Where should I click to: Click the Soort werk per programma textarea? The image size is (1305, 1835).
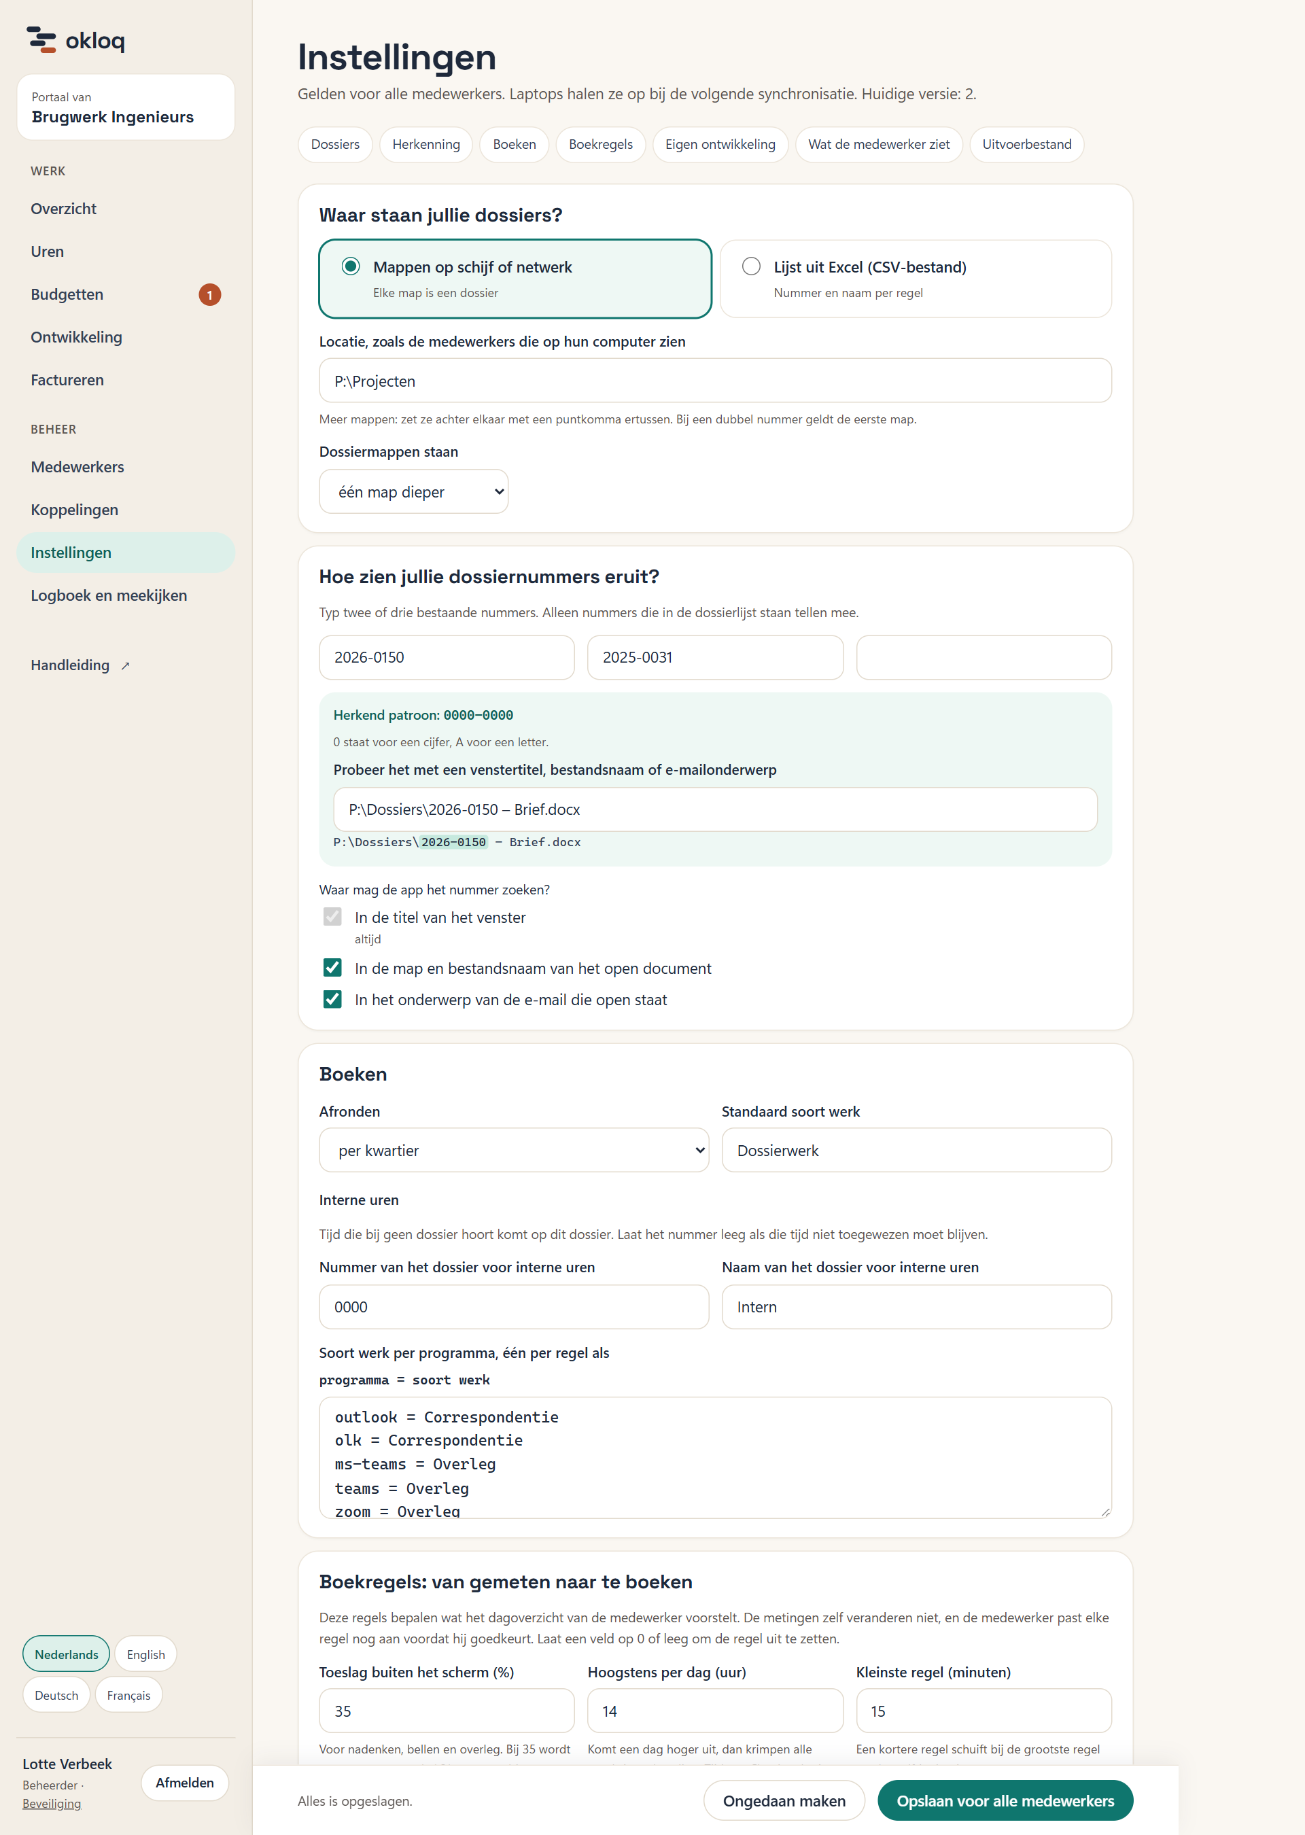point(715,1457)
